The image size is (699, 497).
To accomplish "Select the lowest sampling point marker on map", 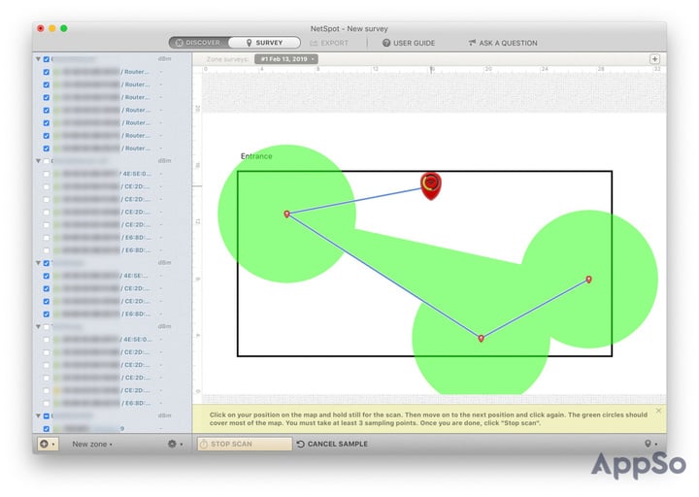I will click(481, 339).
